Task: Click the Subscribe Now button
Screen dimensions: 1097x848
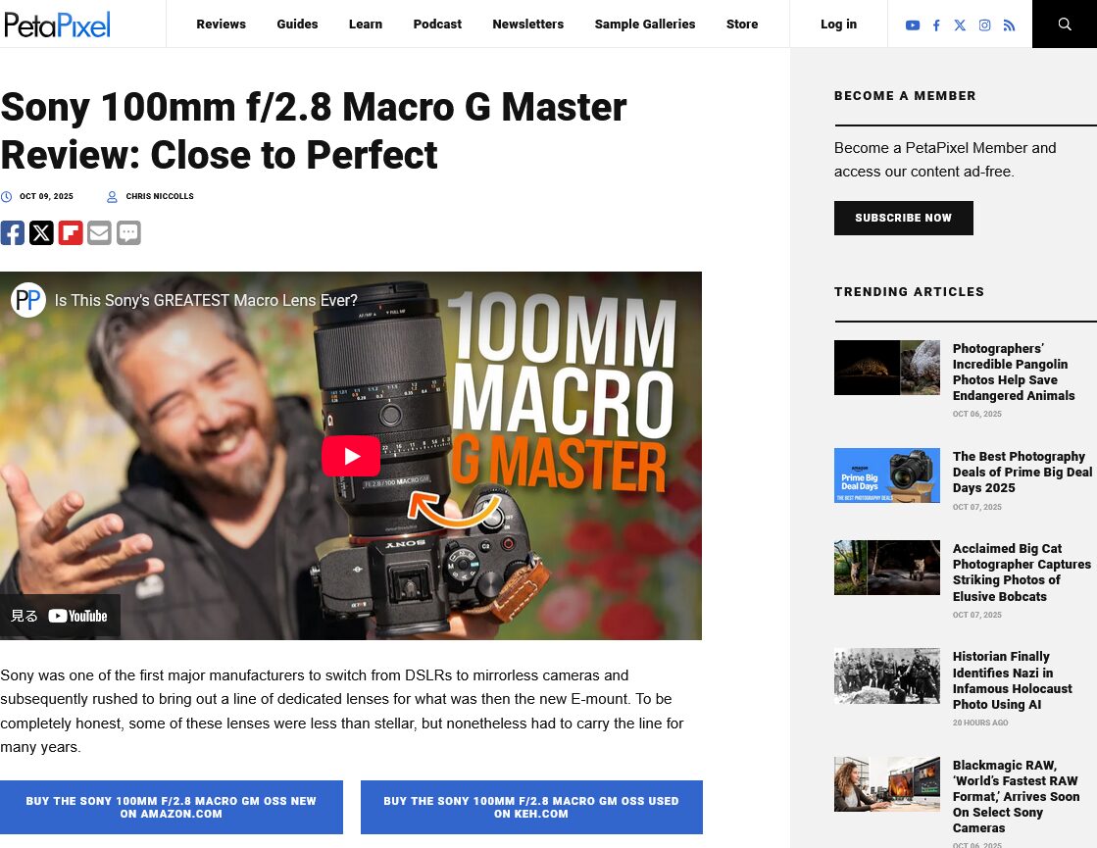Action: (903, 218)
